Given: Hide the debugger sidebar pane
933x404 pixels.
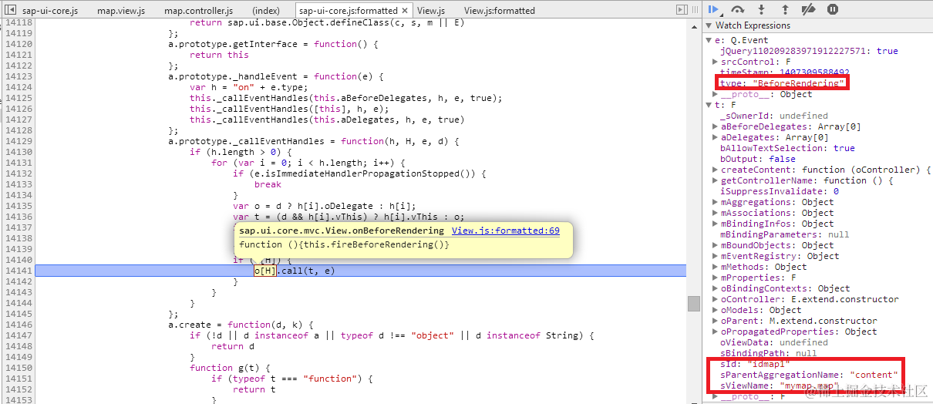Looking at the screenshot, I should click(681, 10).
